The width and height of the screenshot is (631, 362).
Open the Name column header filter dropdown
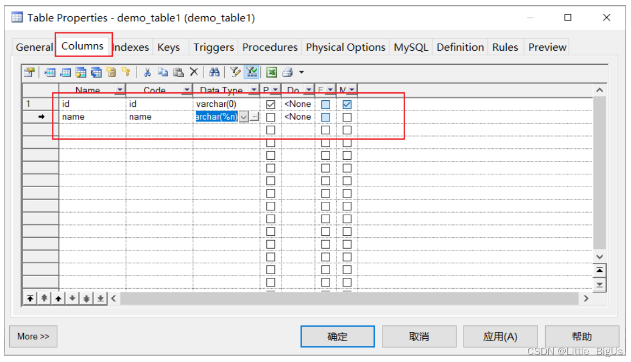[x=120, y=90]
